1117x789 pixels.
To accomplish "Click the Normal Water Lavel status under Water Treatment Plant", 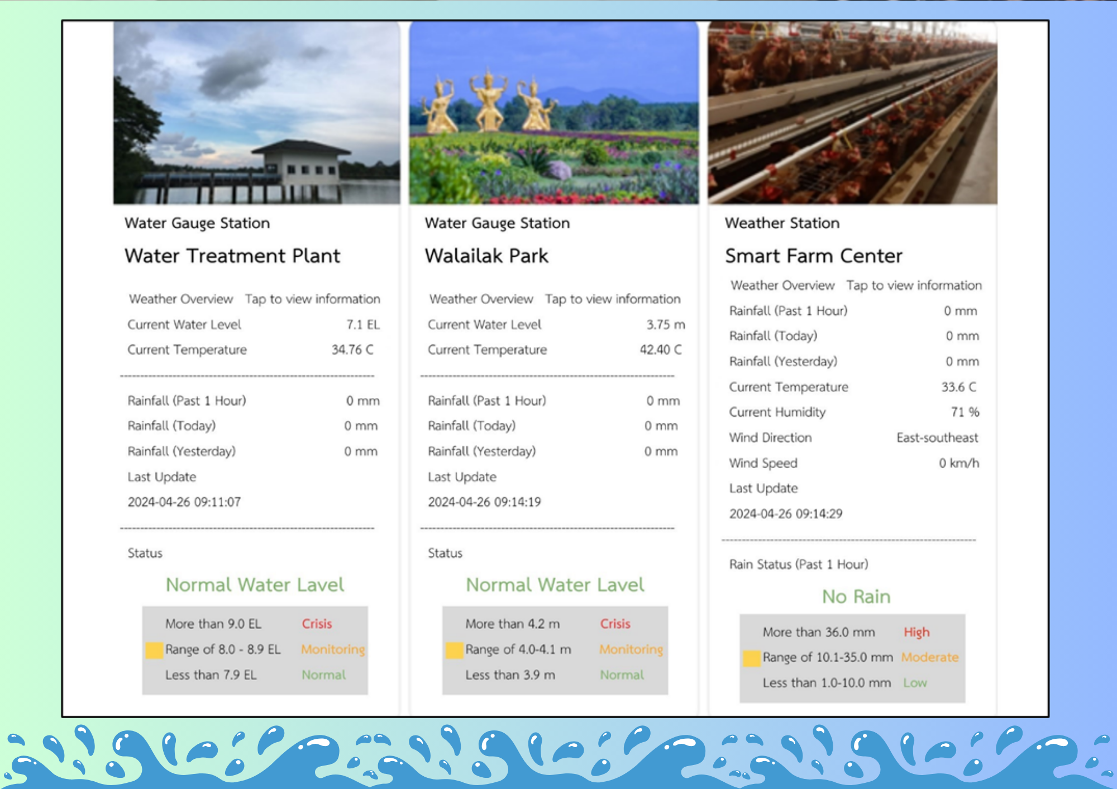I will [255, 585].
